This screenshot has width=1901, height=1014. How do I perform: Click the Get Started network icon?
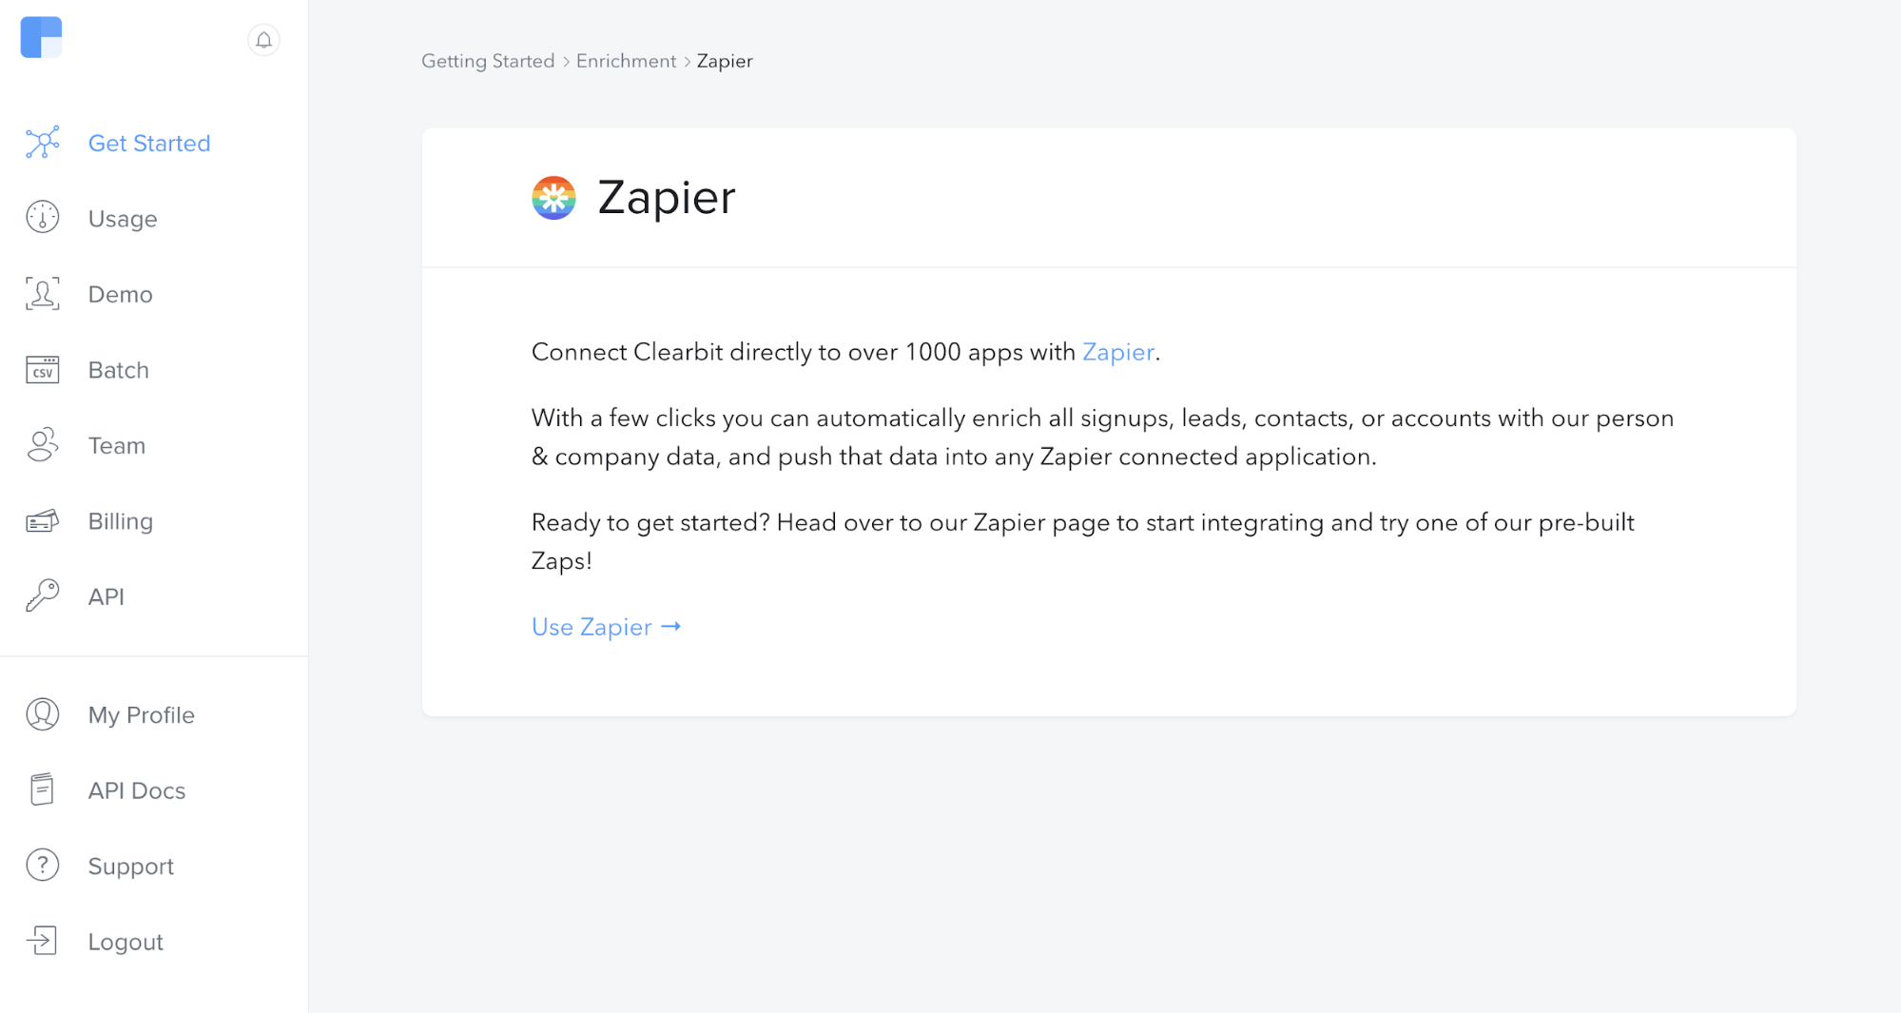point(43,143)
